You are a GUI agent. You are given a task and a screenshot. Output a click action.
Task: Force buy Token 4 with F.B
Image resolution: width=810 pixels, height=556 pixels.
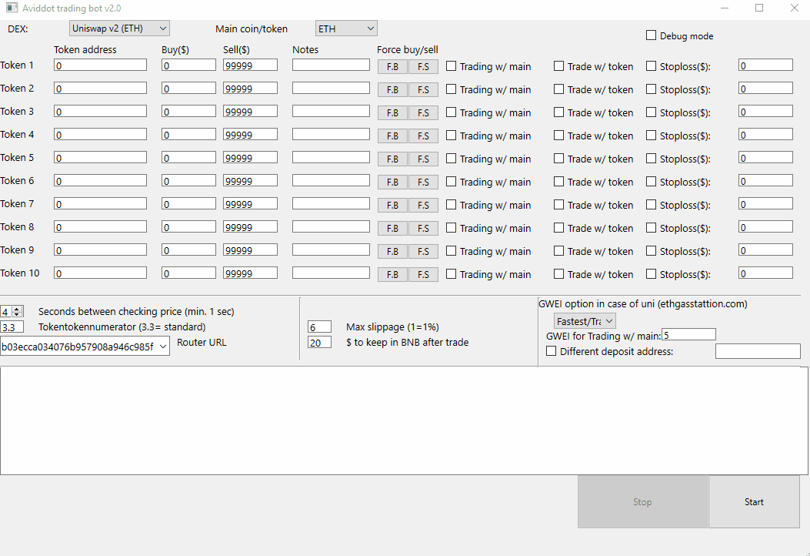[392, 136]
